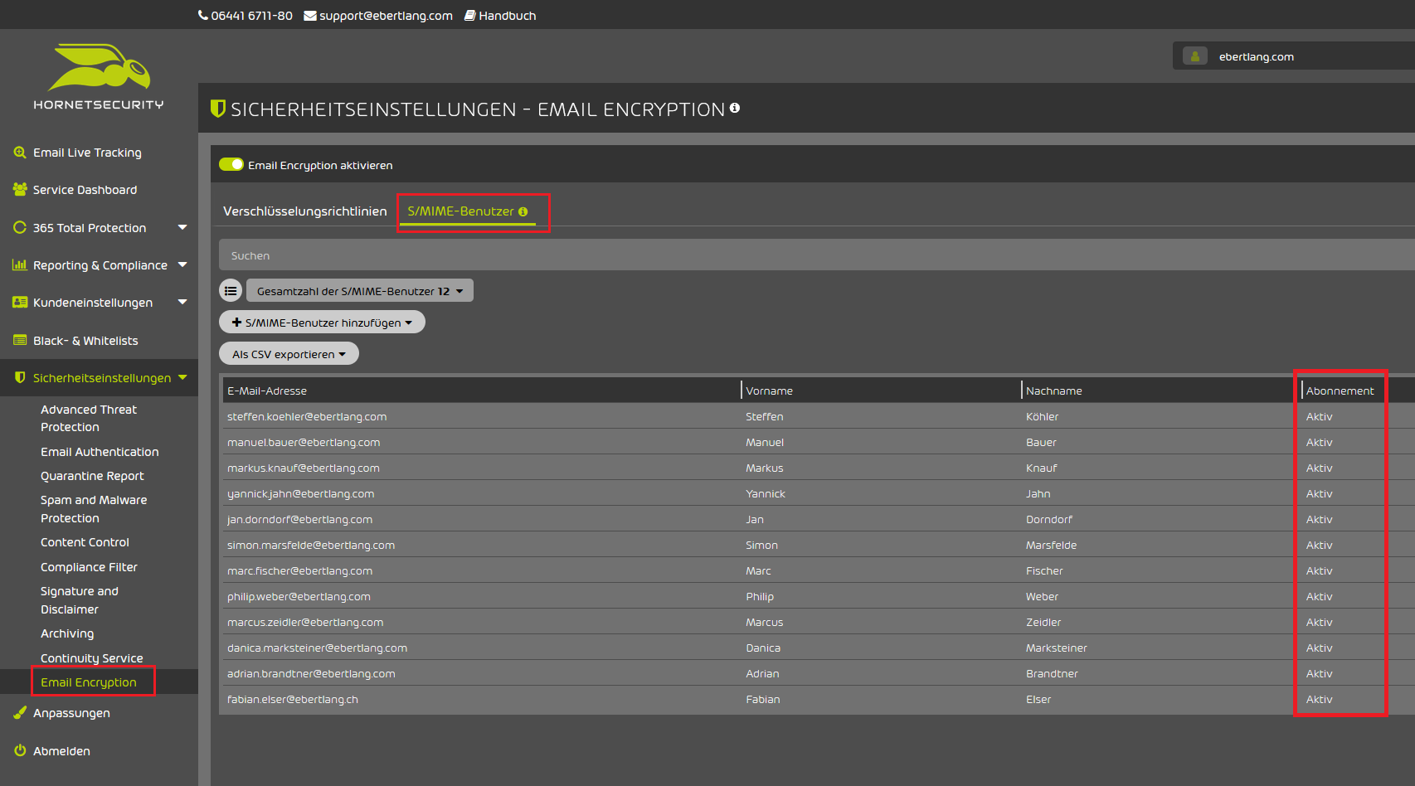Open Continuity Service in sidebar
Screen dimensions: 1415x786
(91, 658)
